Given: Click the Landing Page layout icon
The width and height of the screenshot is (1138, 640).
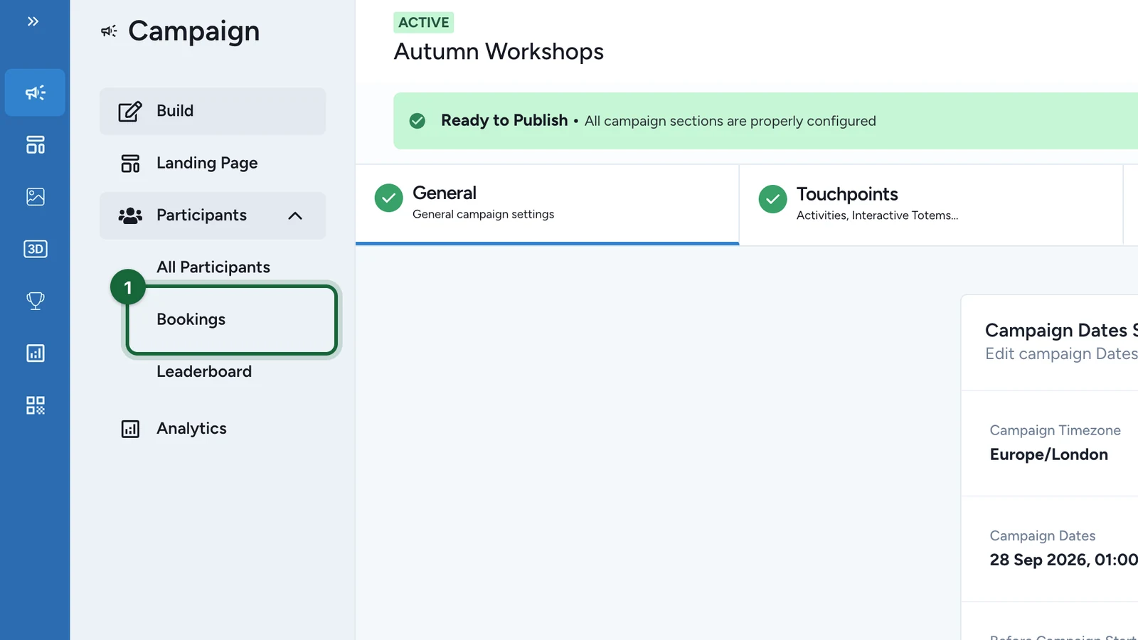Looking at the screenshot, I should [130, 164].
